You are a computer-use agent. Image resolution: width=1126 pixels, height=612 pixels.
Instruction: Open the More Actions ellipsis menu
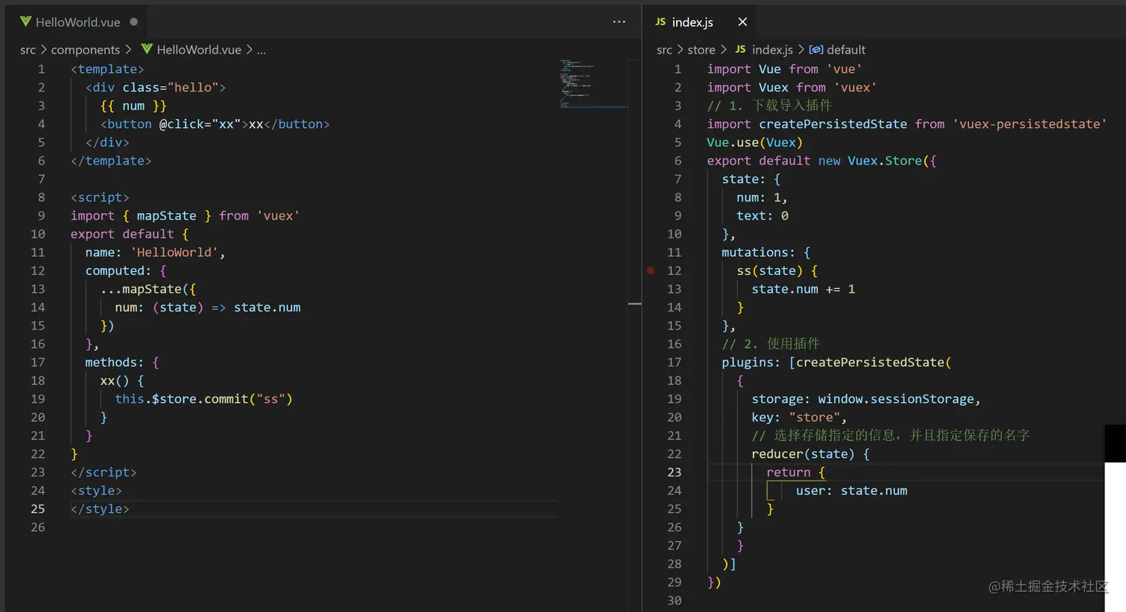click(619, 22)
